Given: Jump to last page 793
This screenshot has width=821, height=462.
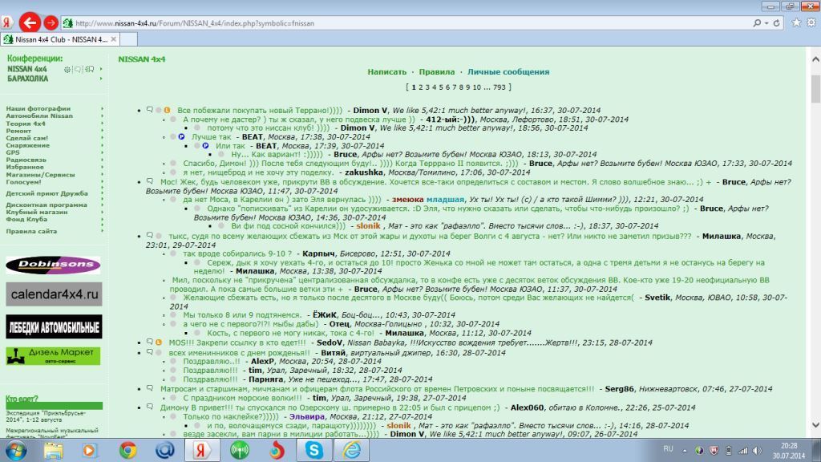Looking at the screenshot, I should pos(499,87).
